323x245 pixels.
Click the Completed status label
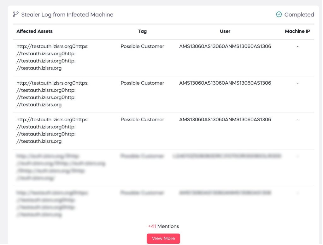pos(299,15)
